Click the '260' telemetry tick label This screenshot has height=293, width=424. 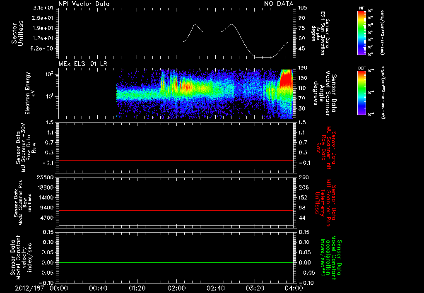303,177
